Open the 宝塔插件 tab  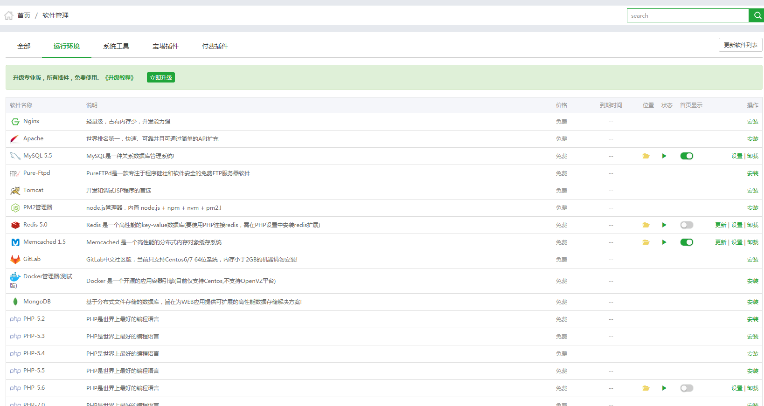coord(166,46)
